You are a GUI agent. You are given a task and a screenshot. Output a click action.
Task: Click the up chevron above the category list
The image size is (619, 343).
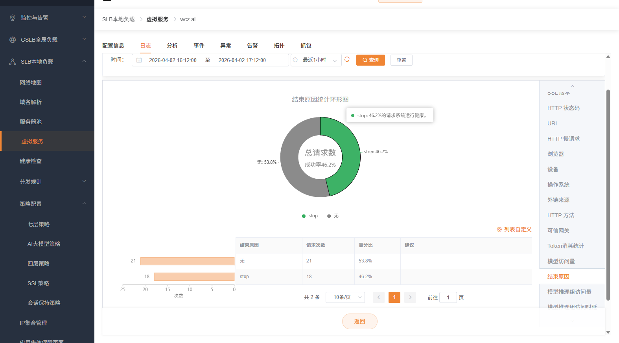coord(573,86)
